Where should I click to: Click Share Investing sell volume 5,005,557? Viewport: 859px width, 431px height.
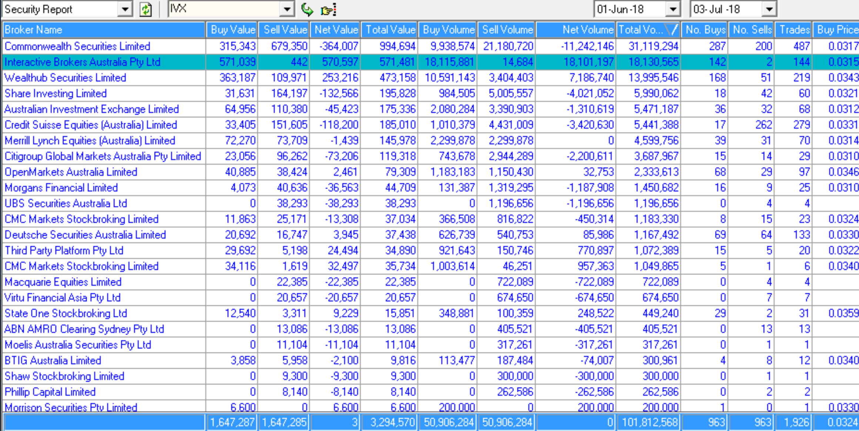pos(511,94)
